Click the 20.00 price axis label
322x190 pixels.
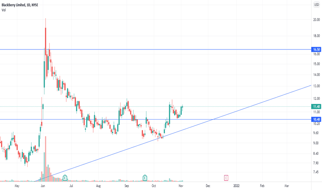click(x=316, y=20)
